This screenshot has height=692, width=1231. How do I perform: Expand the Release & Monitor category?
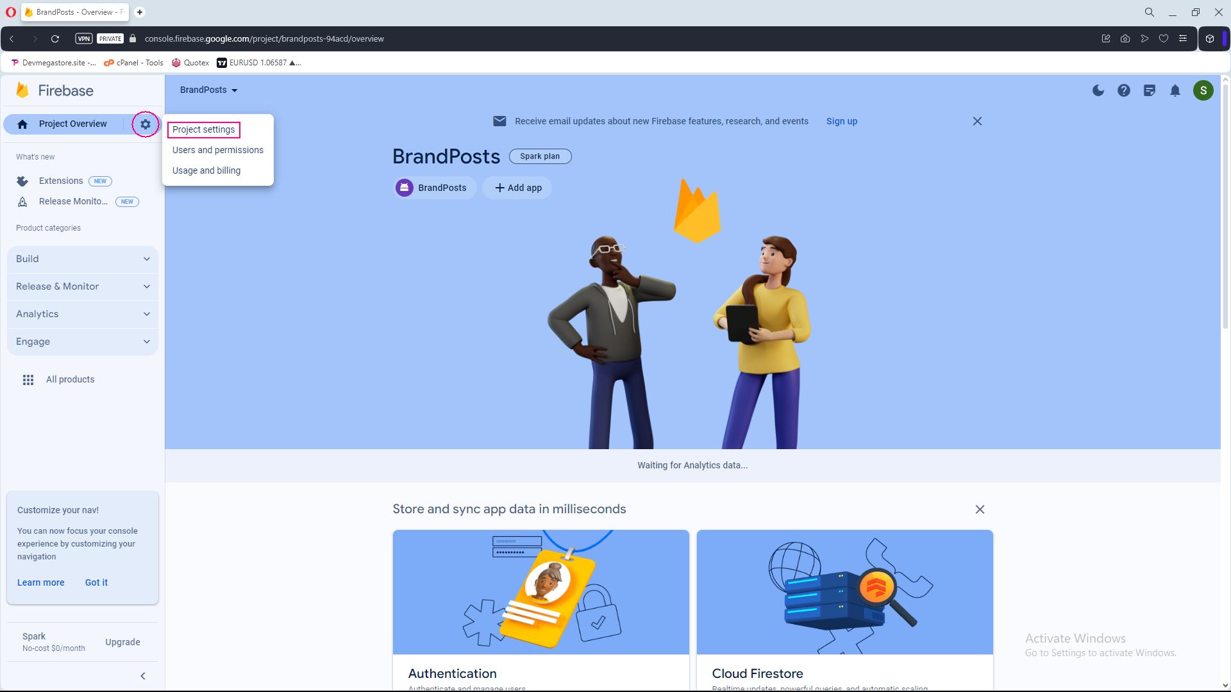[83, 286]
